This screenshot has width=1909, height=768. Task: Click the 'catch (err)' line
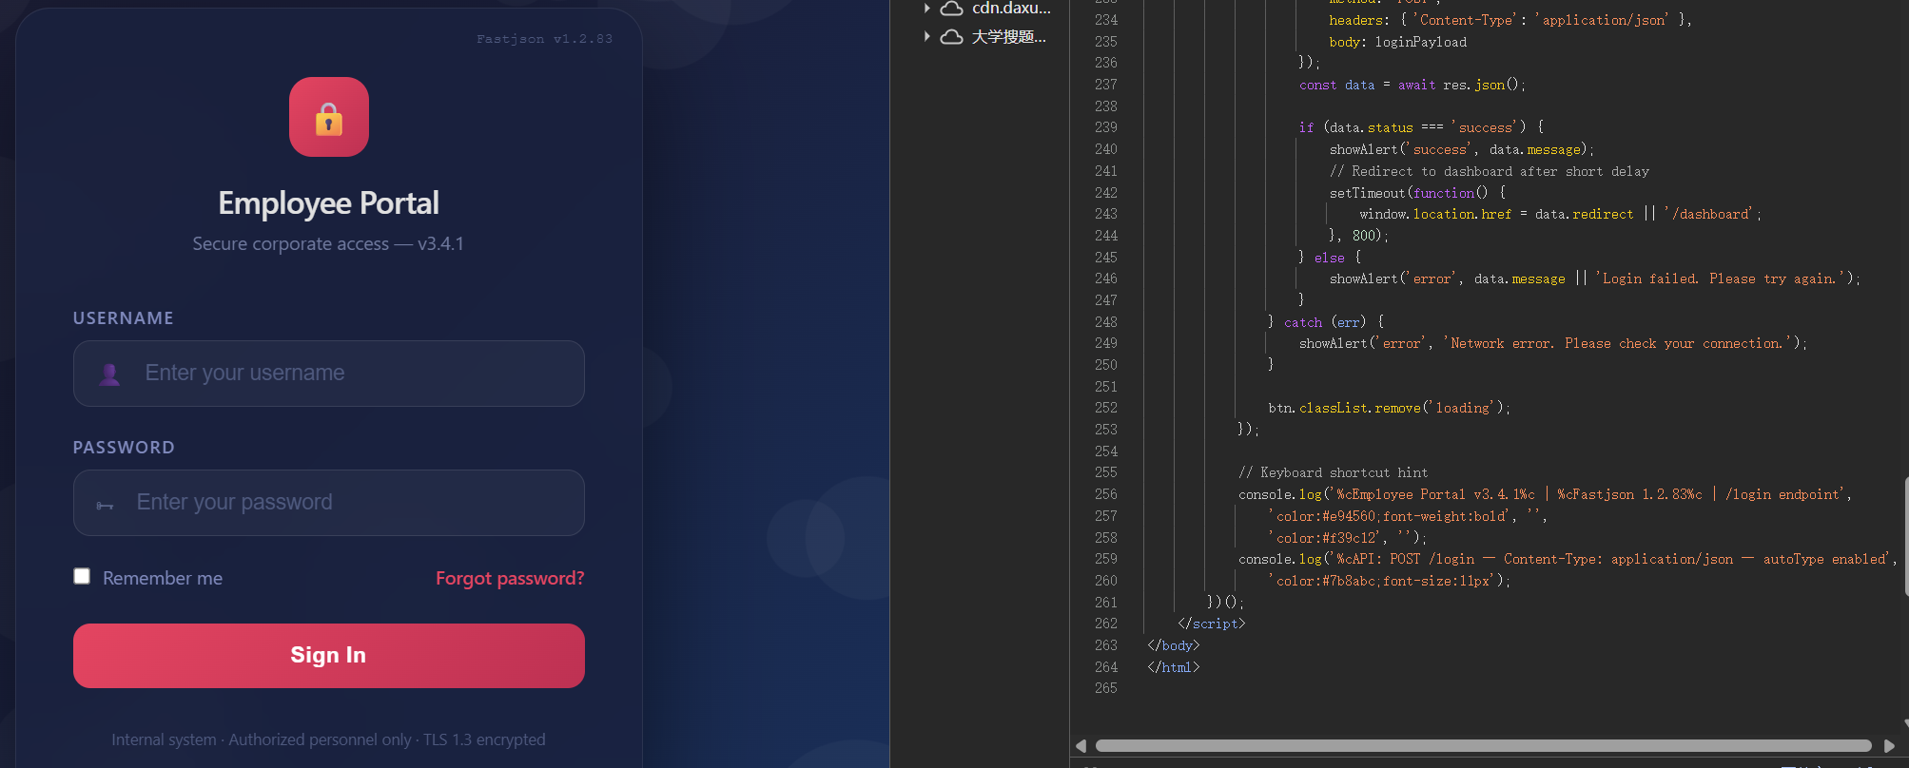[x=1326, y=322]
